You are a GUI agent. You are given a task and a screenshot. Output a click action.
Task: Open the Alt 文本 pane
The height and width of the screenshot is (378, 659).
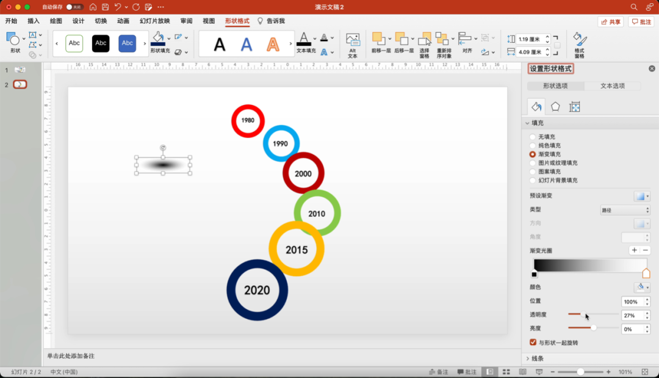[x=353, y=45]
